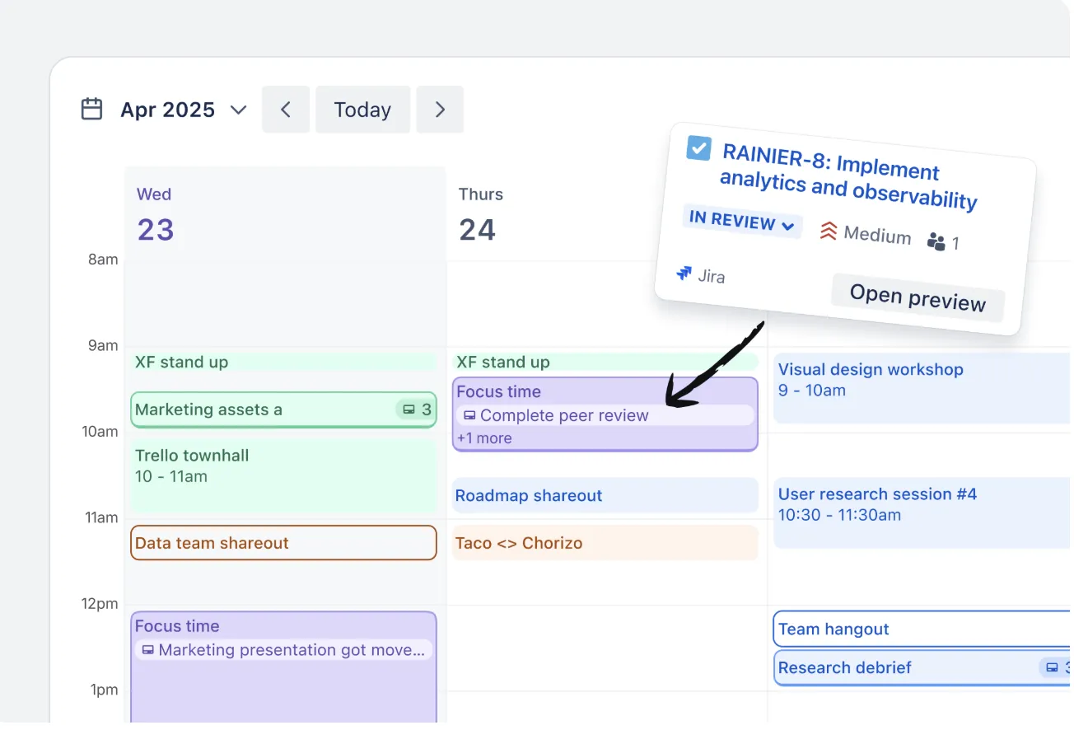Screen dimensions: 1074x730
Task: Open Wednesday's 12pm Focus time block
Action: 283,669
